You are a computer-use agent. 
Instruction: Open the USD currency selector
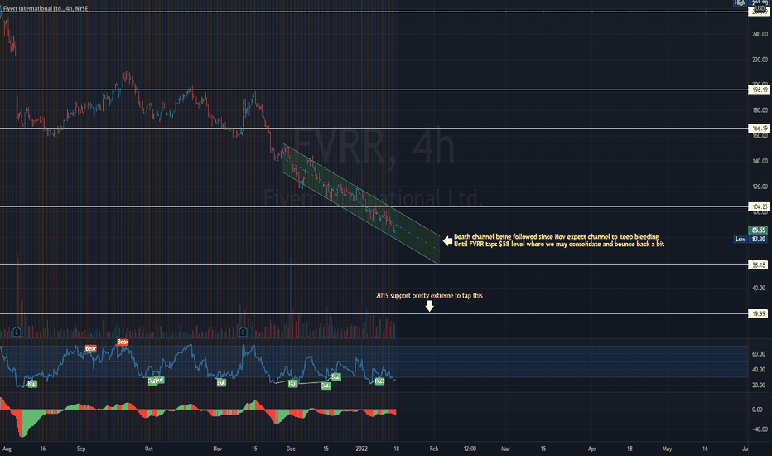760,8
